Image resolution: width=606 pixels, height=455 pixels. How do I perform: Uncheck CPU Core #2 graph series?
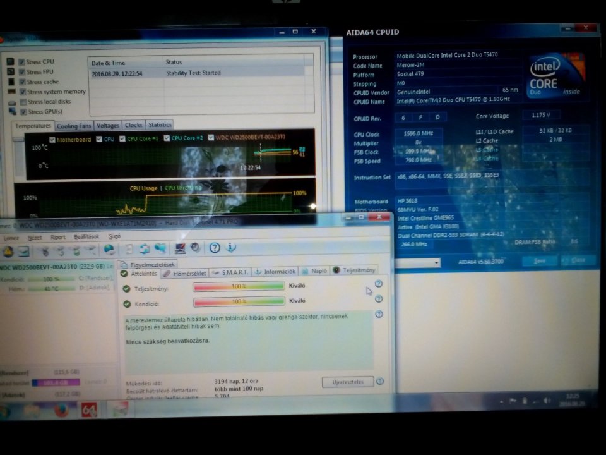click(x=167, y=138)
